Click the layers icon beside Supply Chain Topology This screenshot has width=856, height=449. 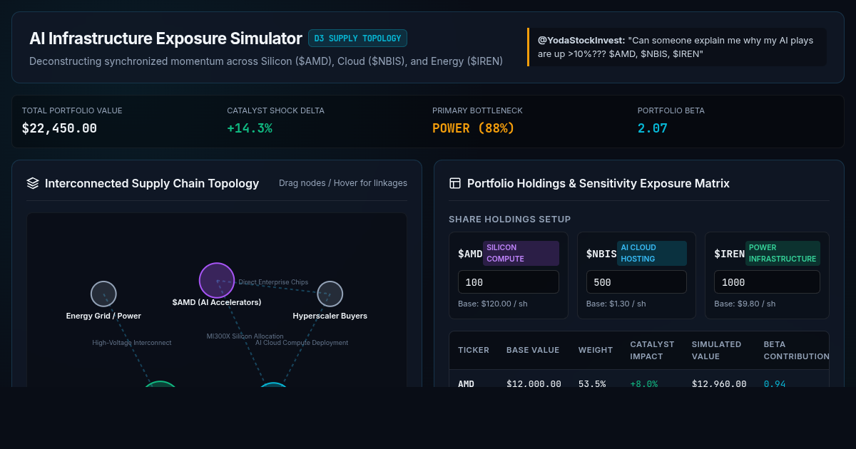point(33,183)
